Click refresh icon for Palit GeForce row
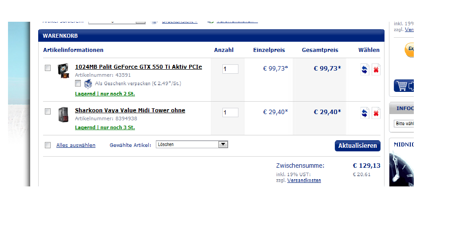This screenshot has width=452, height=249. 365,69
